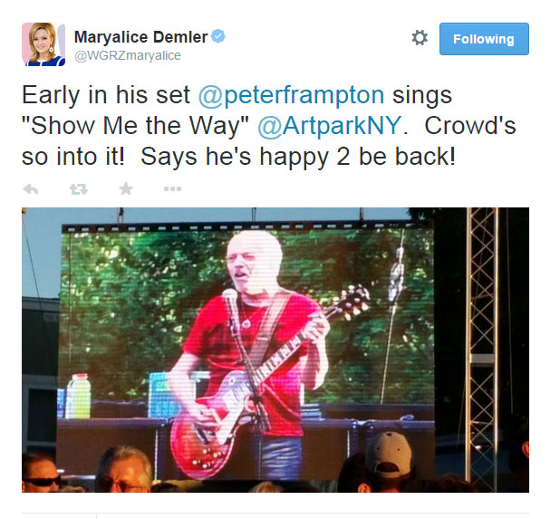Click the "happy 2 be back!" tweet line
The height and width of the screenshot is (519, 560).
point(357,157)
